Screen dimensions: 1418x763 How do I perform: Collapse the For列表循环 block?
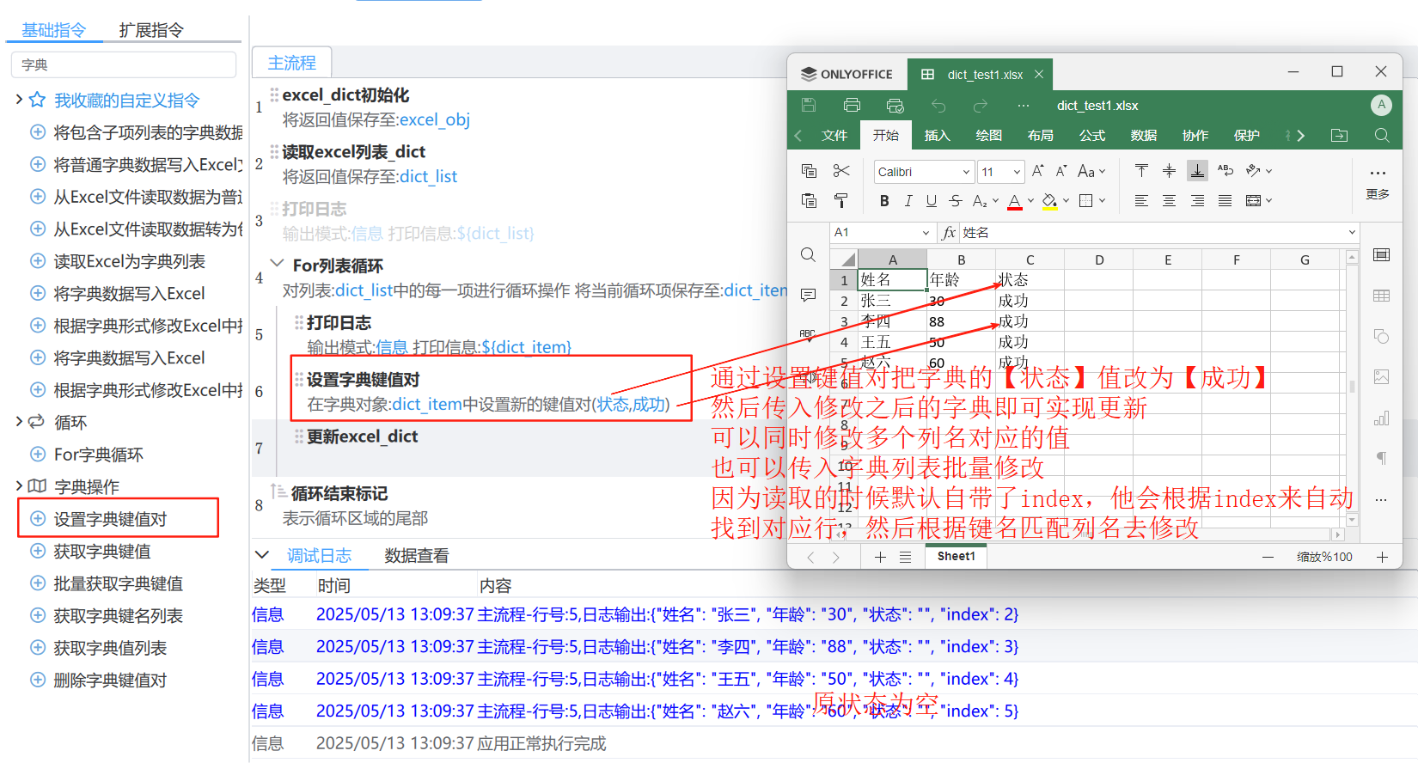click(277, 264)
